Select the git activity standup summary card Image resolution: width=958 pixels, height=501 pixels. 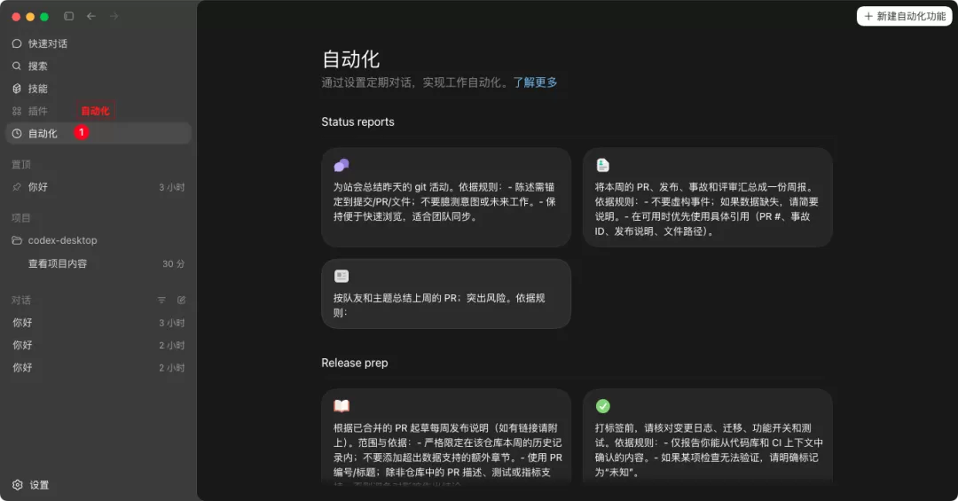[x=446, y=198]
